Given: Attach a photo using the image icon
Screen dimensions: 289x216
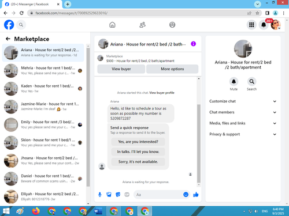Looking at the screenshot, I should pyautogui.click(x=109, y=195).
